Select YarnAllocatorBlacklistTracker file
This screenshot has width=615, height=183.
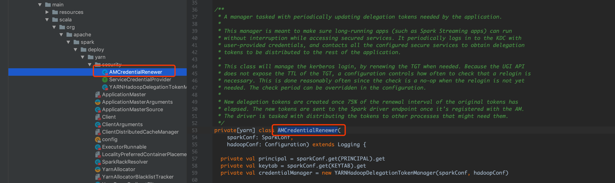[x=138, y=177]
